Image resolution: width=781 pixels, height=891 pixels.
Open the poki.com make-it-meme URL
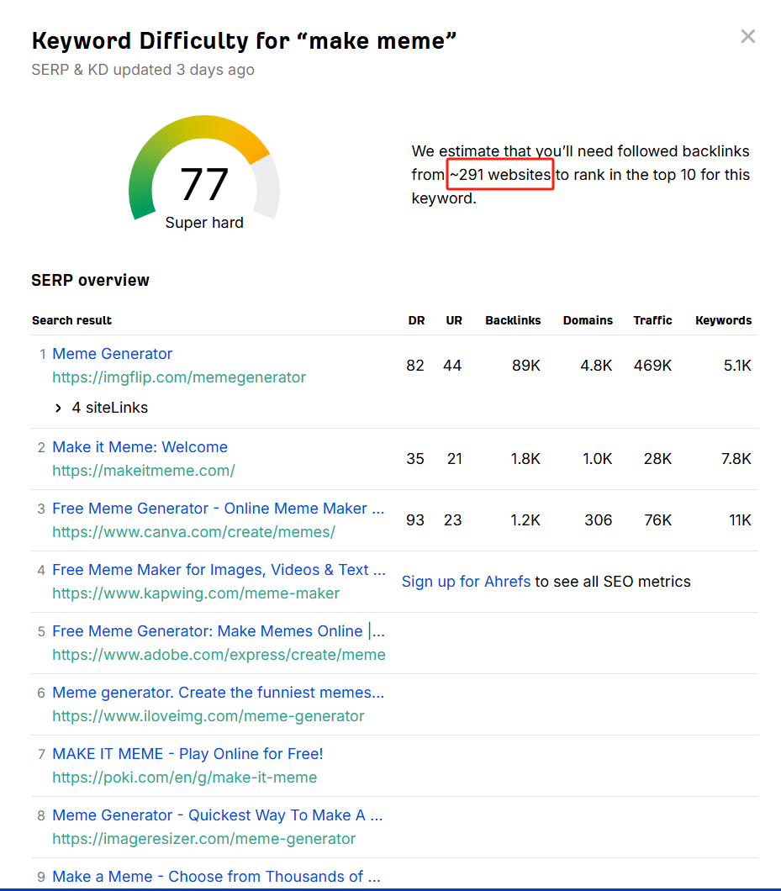pos(185,778)
